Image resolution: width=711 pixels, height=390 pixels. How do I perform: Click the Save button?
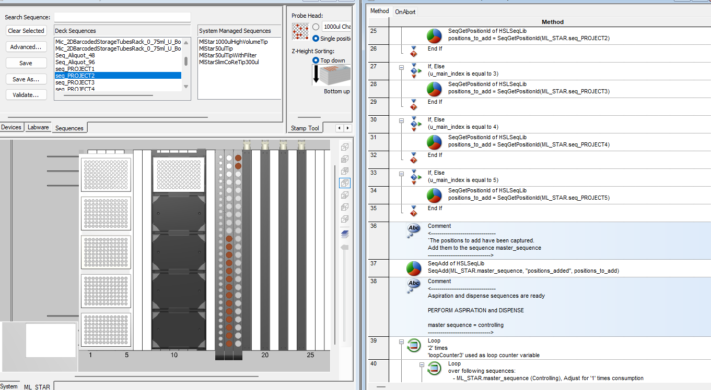tap(26, 63)
